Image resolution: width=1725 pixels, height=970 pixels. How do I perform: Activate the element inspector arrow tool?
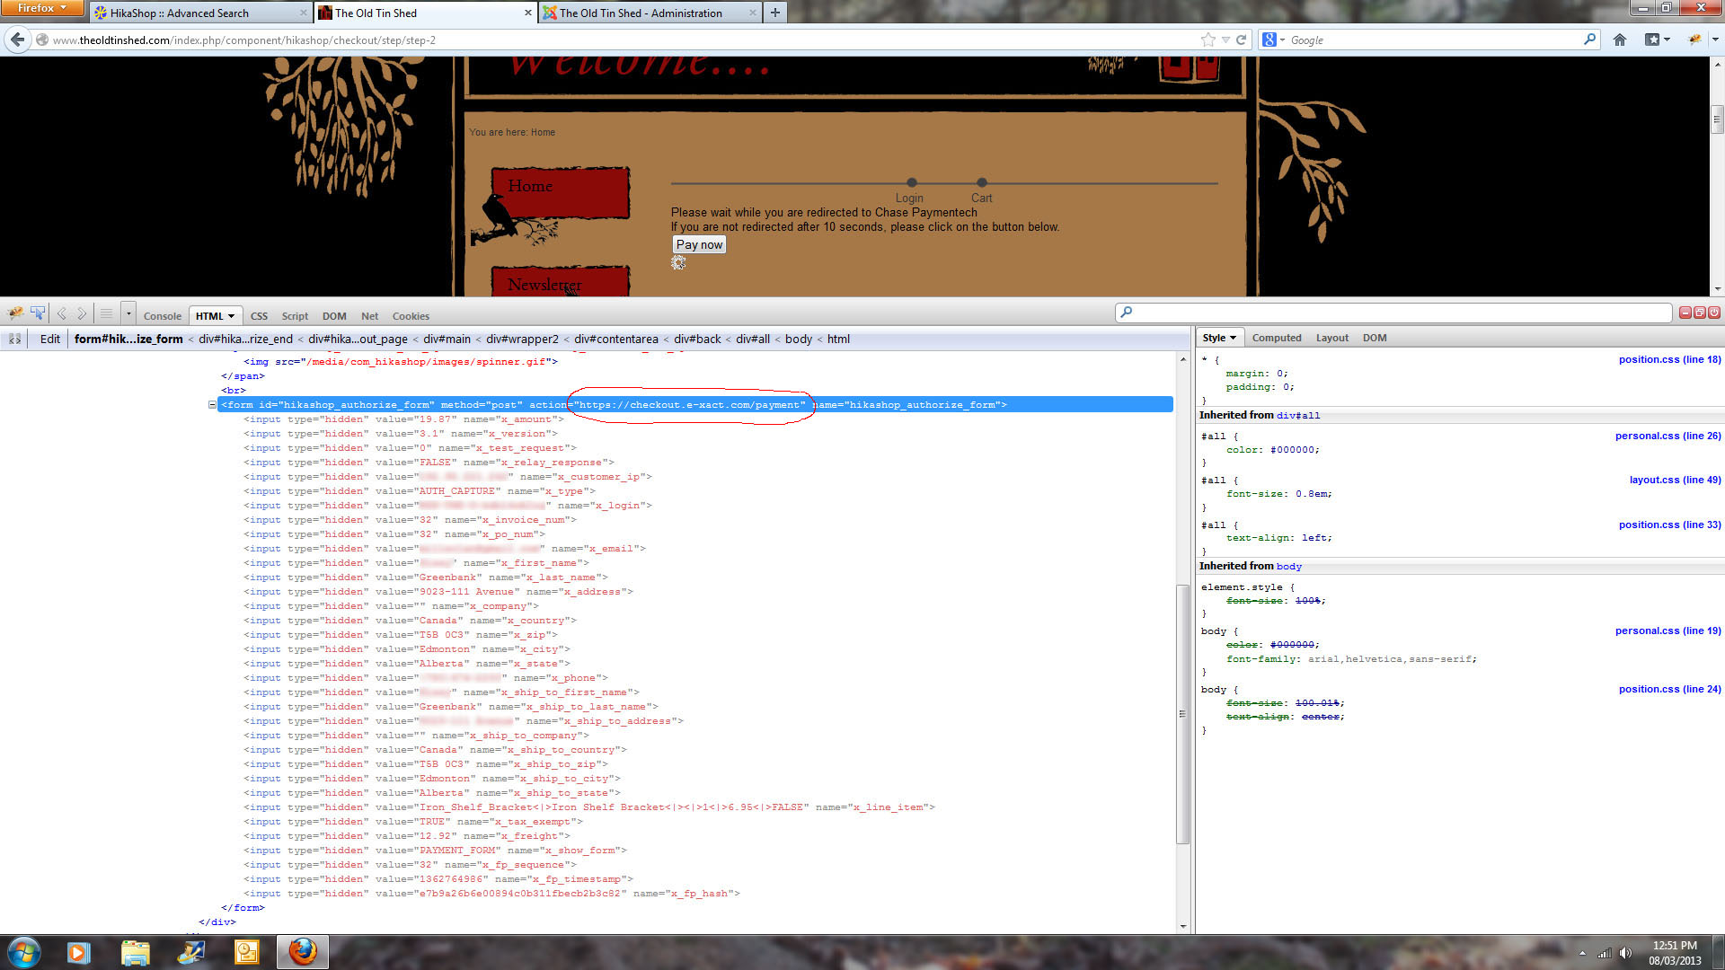pos(38,313)
